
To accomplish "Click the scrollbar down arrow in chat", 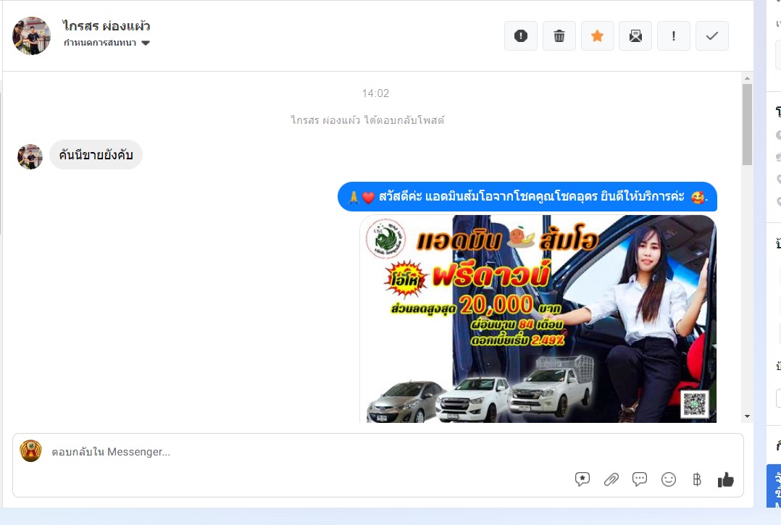I will coord(747,416).
